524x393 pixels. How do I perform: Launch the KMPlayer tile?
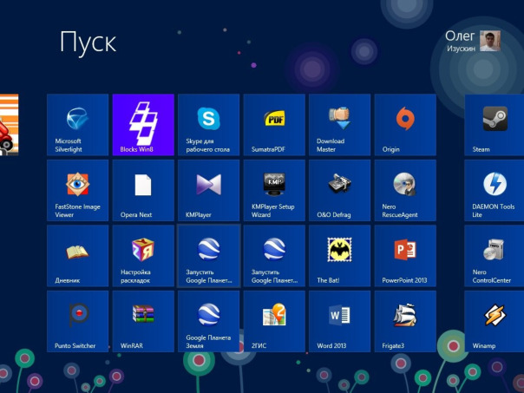pos(208,190)
